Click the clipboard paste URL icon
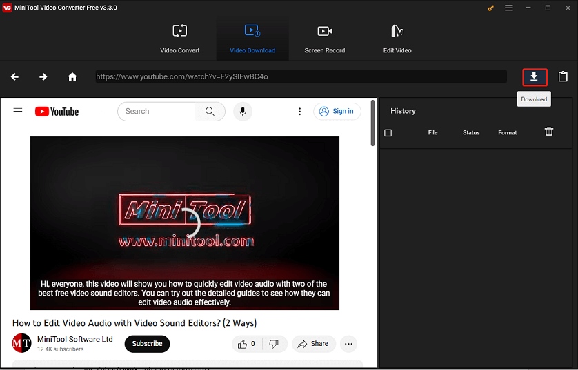The height and width of the screenshot is (370, 578). (x=563, y=76)
